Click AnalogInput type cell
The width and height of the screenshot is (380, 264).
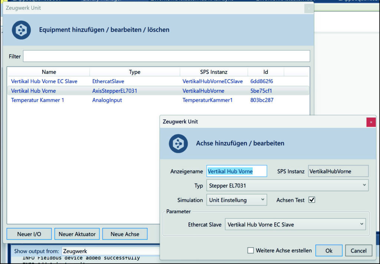tap(107, 100)
